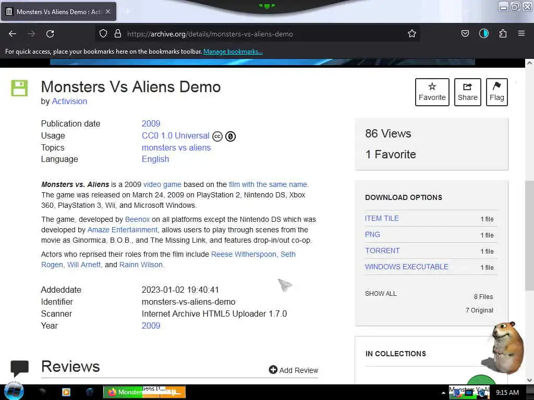Viewport: 534px width, 400px height.
Task: Open Pocket save icon in toolbar
Action: (x=465, y=34)
